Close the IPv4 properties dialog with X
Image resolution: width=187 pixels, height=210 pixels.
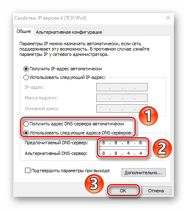click(x=168, y=18)
